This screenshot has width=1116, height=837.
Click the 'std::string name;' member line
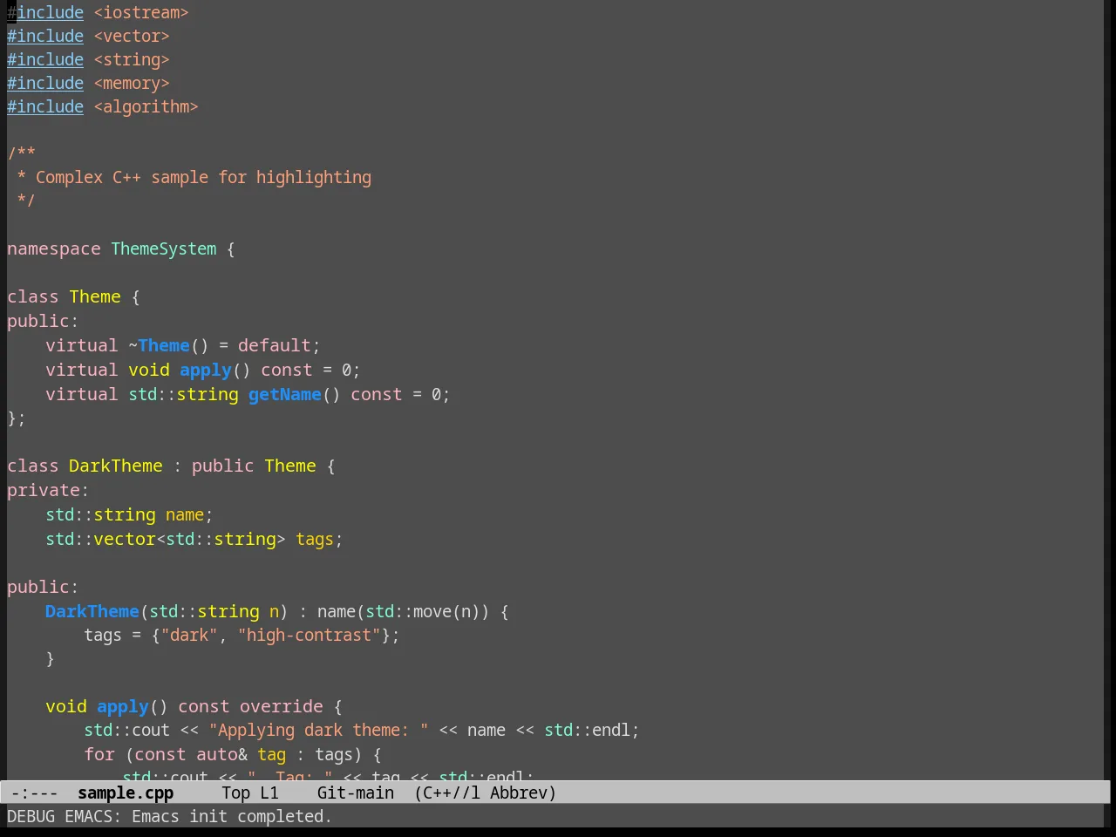pyautogui.click(x=129, y=515)
